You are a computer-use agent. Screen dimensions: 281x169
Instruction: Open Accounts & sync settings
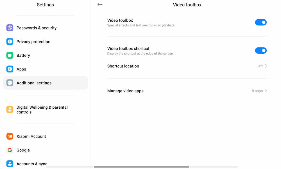point(46,164)
